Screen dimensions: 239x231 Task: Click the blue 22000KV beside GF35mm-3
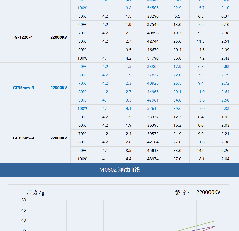point(59,88)
